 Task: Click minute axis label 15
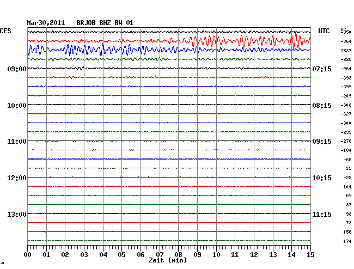click(310, 255)
